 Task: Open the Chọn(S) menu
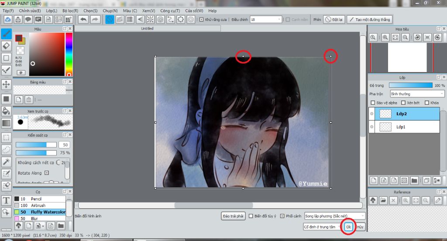click(x=90, y=11)
